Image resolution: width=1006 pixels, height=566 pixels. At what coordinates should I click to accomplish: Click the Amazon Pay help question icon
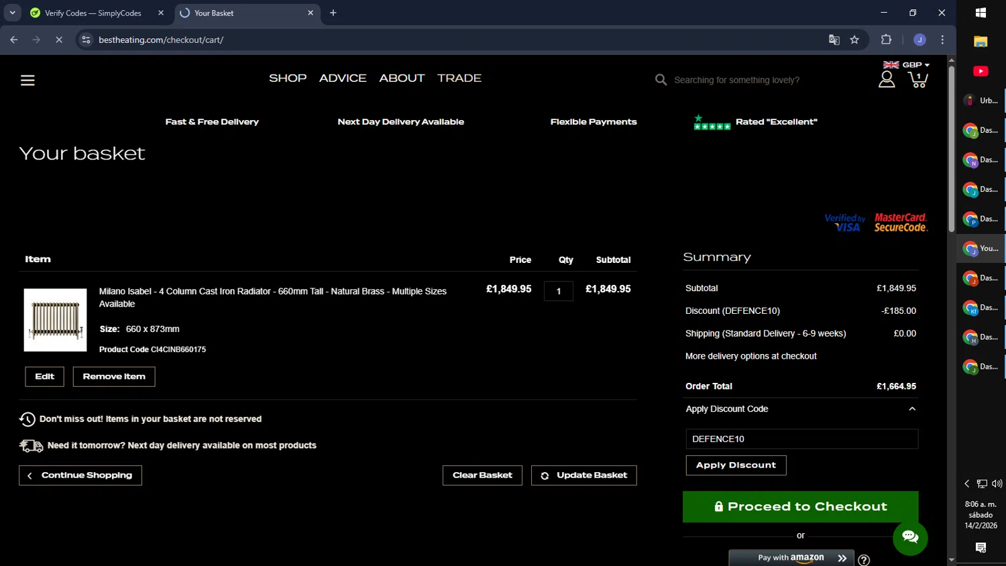click(x=864, y=560)
